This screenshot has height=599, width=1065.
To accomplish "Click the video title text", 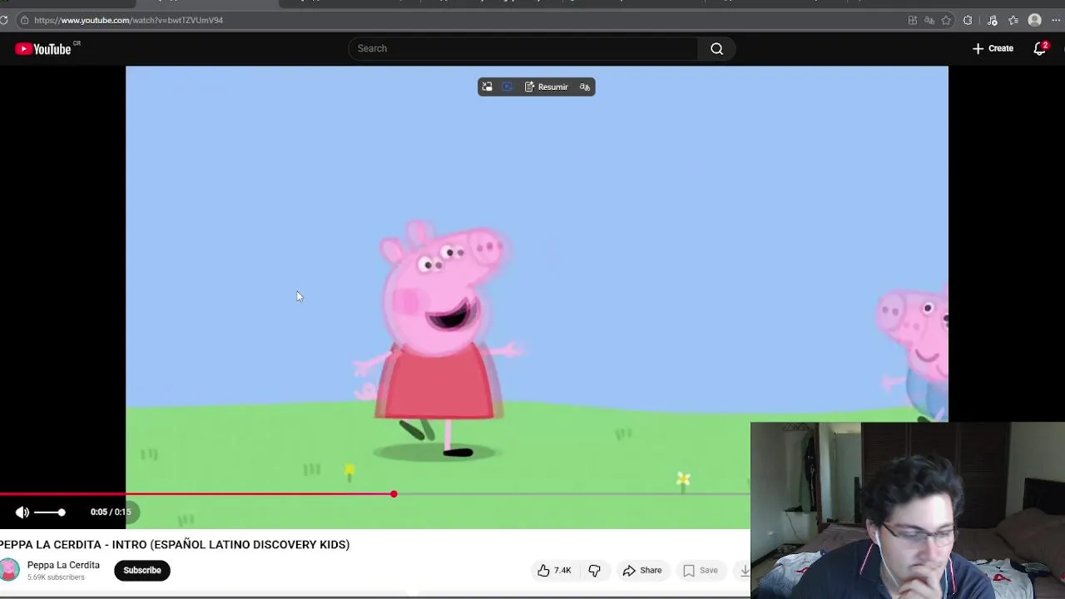I will point(175,544).
